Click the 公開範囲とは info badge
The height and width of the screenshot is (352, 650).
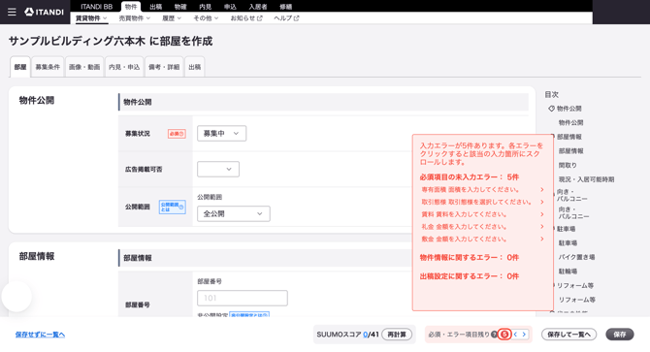tap(172, 208)
